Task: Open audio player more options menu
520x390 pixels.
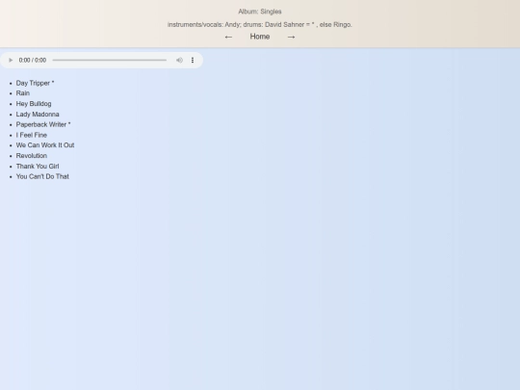Action: tap(193, 60)
